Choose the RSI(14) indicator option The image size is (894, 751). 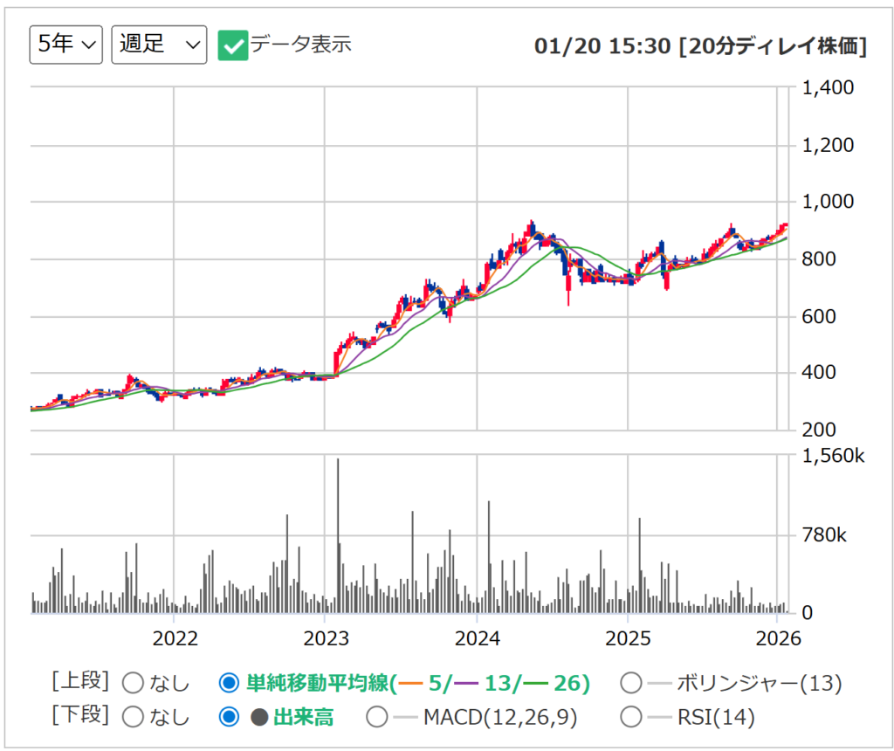click(x=630, y=717)
